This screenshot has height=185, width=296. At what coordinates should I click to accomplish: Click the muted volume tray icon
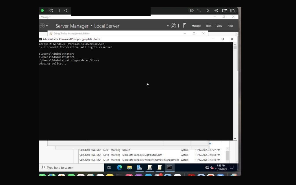point(212,168)
